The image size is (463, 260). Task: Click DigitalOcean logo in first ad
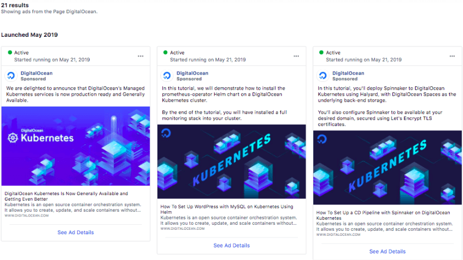point(12,76)
